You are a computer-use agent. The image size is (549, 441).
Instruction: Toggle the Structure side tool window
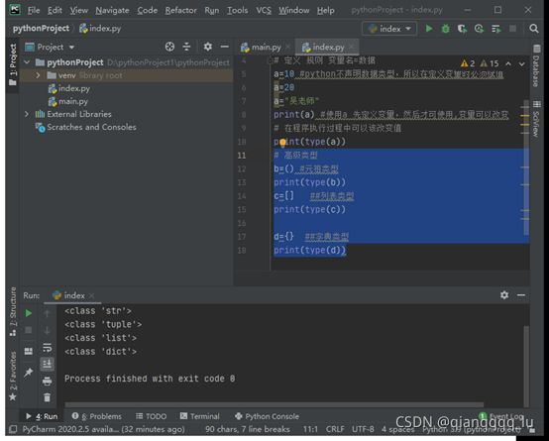coord(13,311)
